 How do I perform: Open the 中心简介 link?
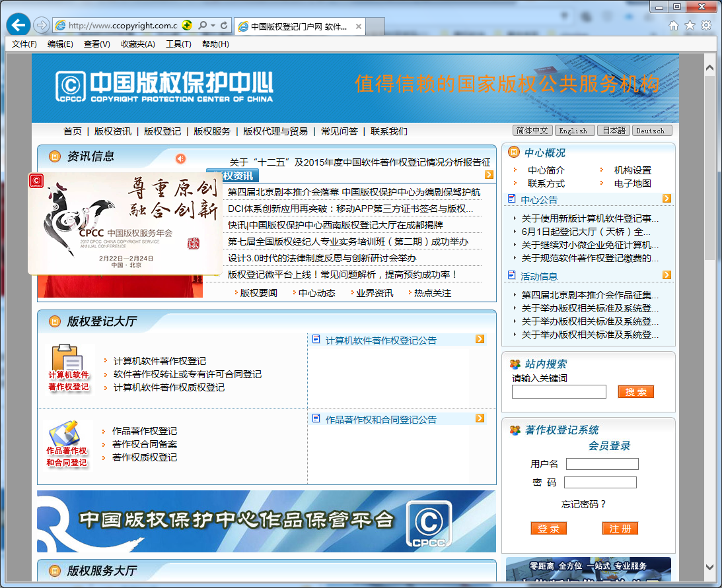pyautogui.click(x=546, y=170)
